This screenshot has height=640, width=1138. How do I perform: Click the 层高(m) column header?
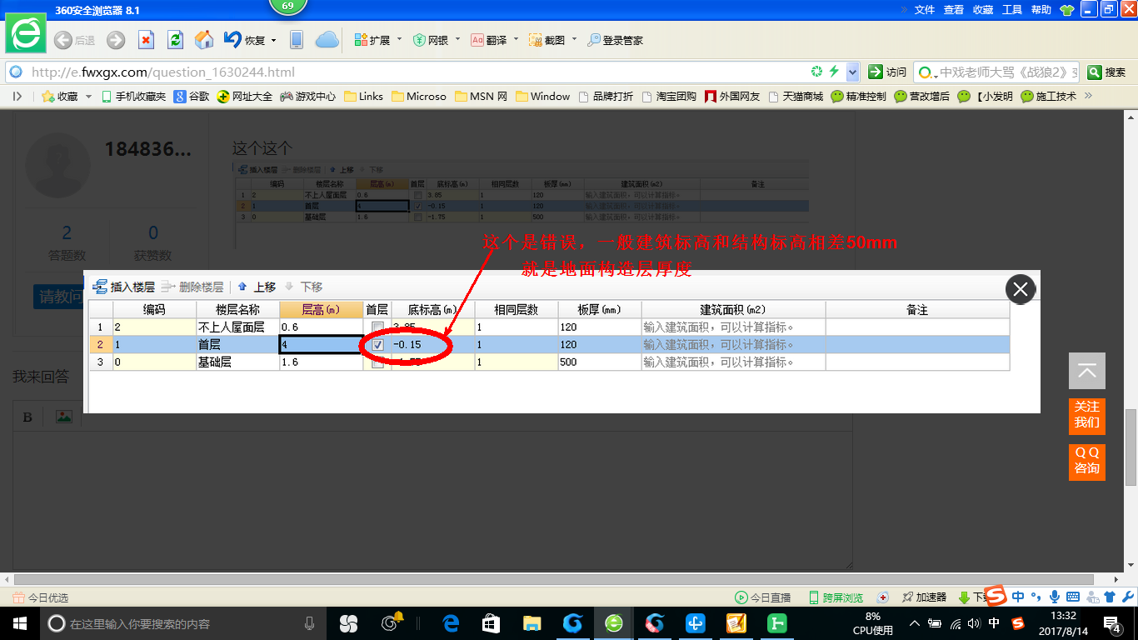pyautogui.click(x=322, y=310)
